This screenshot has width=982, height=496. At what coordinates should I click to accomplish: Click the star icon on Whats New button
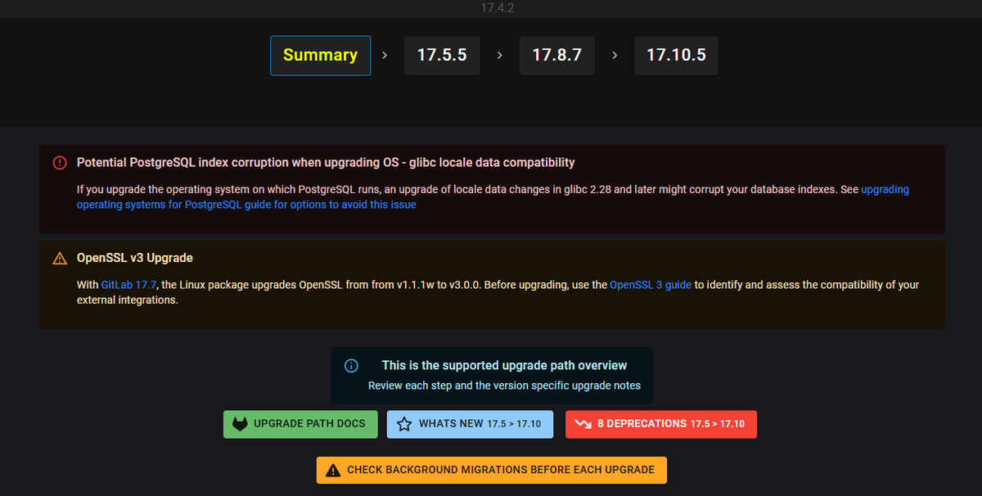(x=403, y=424)
